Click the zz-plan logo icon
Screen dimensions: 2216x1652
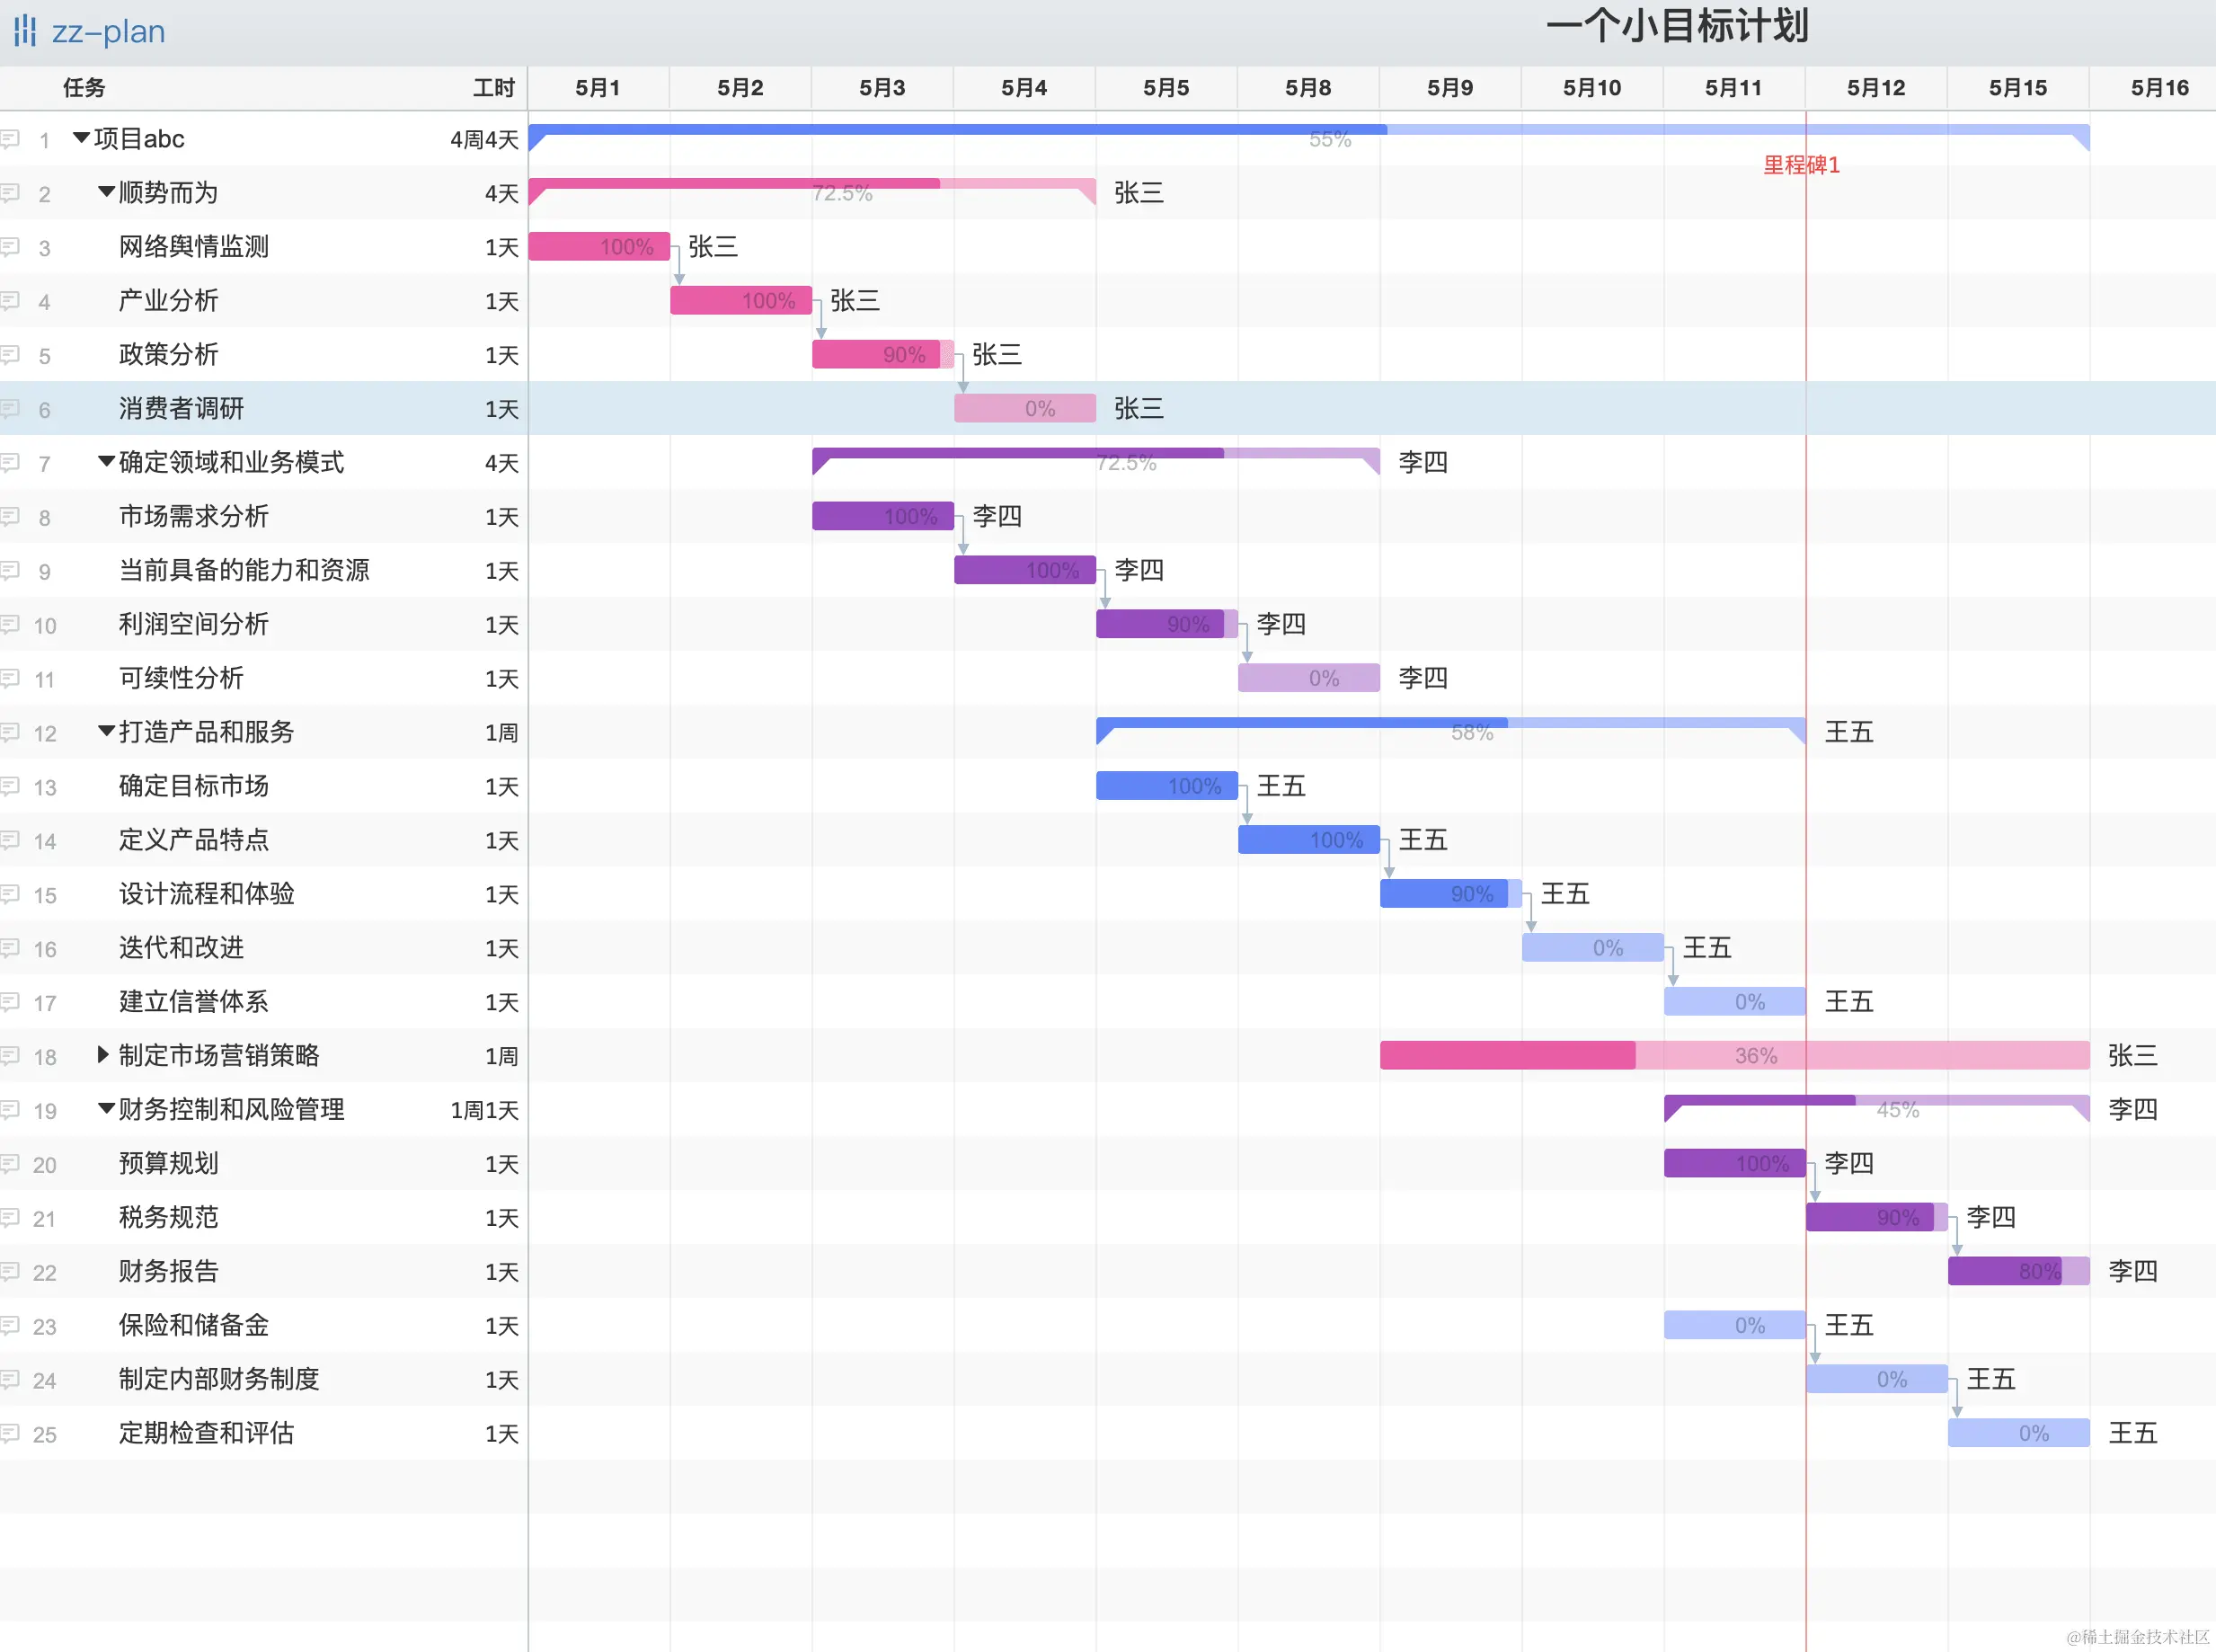(x=25, y=31)
